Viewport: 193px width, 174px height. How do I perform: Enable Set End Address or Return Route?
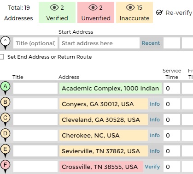[2, 57]
